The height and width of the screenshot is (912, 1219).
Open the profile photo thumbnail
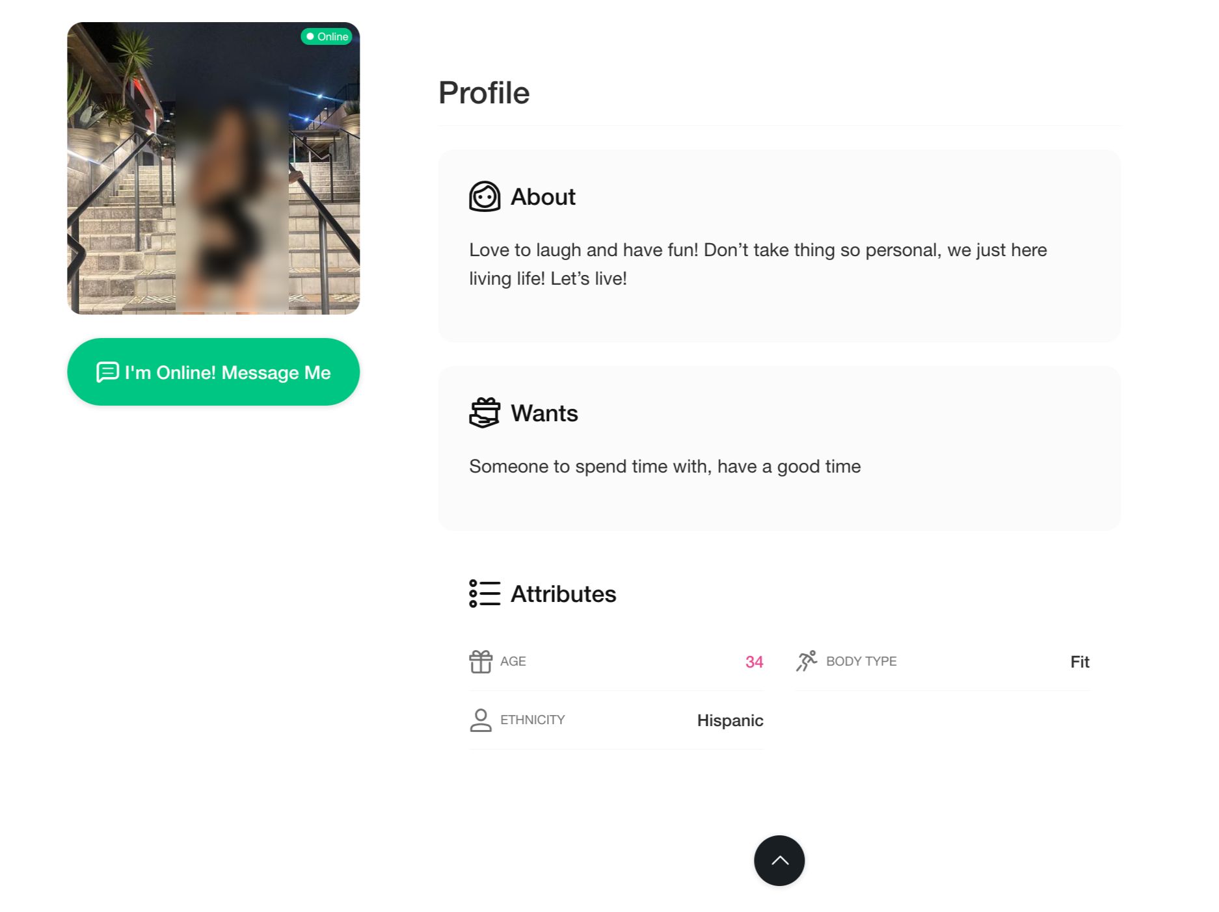(x=213, y=168)
